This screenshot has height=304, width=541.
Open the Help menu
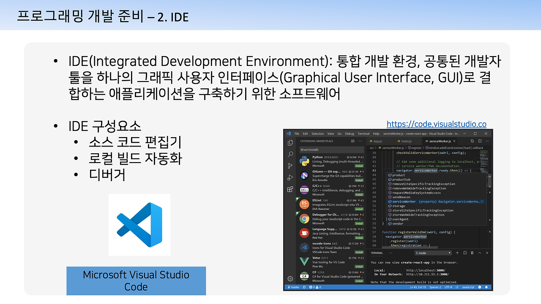pos(376,133)
